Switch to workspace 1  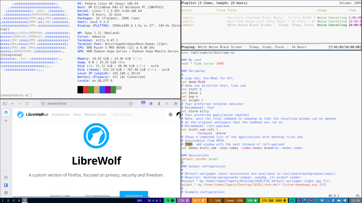click(x=2, y=201)
